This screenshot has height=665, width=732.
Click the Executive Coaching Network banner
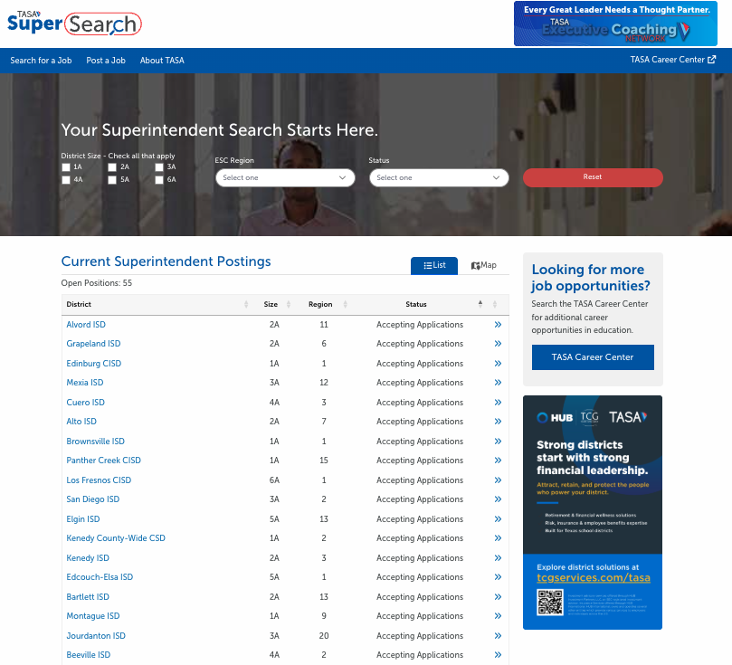[615, 24]
